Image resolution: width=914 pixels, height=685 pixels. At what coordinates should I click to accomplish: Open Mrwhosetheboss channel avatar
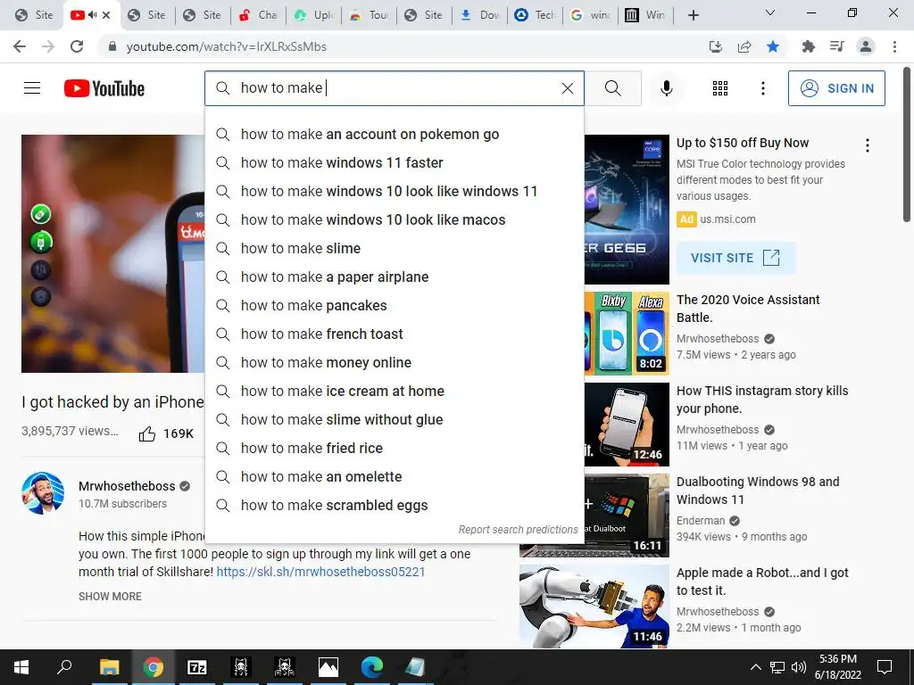pyautogui.click(x=43, y=492)
